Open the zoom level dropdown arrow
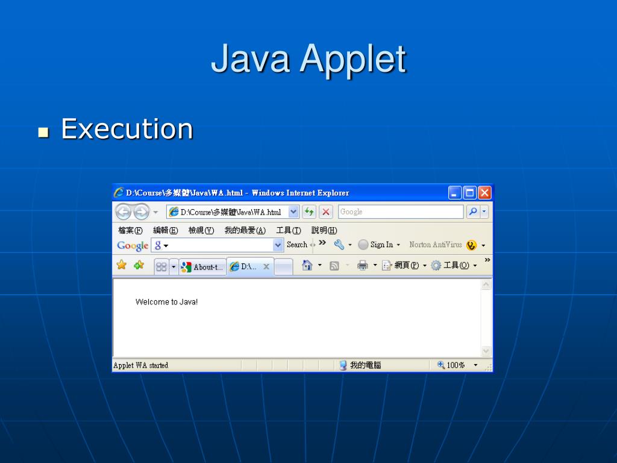This screenshot has height=463, width=617. (x=476, y=365)
